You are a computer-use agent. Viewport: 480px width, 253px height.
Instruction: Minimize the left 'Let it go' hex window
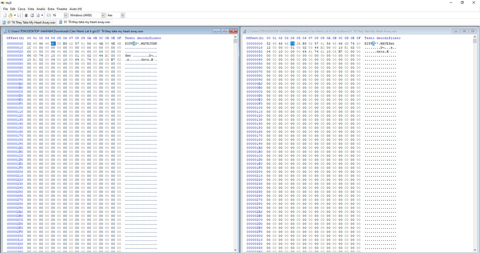[216, 31]
